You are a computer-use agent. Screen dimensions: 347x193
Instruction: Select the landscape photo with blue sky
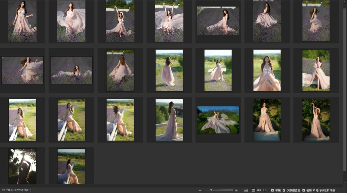click(x=218, y=120)
